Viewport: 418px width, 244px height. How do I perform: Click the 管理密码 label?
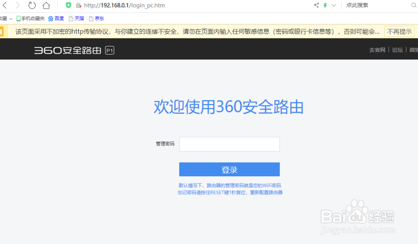(x=165, y=144)
